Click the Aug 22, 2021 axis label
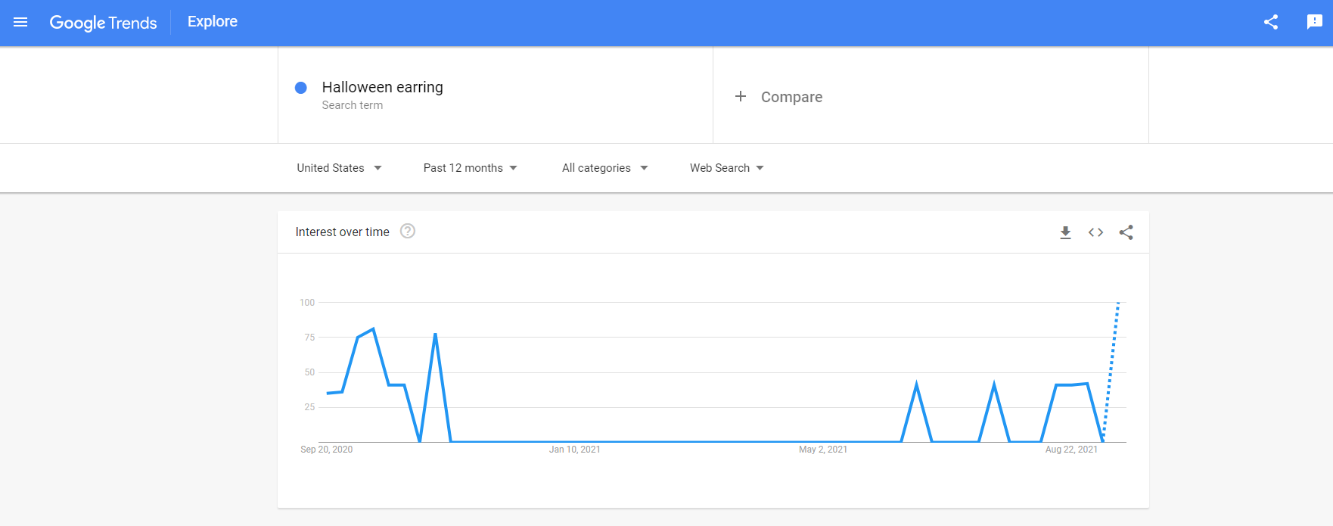 pyautogui.click(x=1070, y=450)
